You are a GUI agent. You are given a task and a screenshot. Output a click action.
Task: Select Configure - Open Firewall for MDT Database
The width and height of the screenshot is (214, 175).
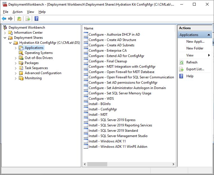pos(121,72)
